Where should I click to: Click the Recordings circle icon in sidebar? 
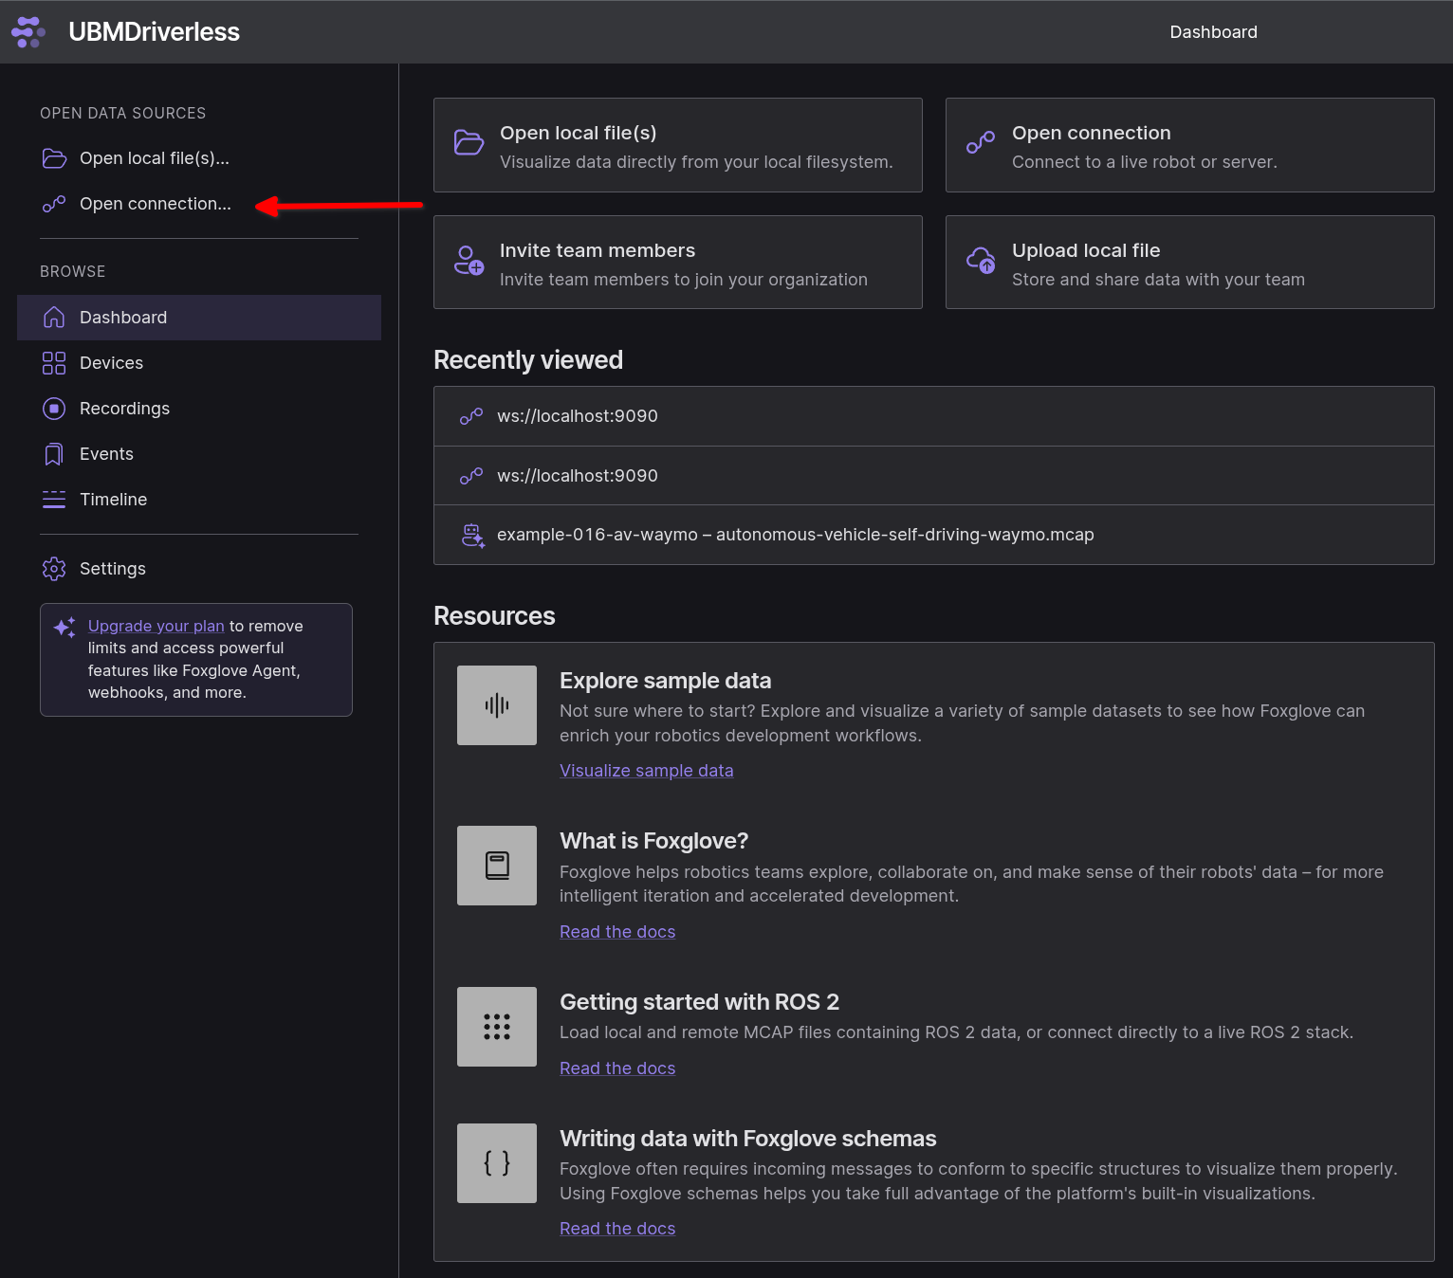[54, 409]
